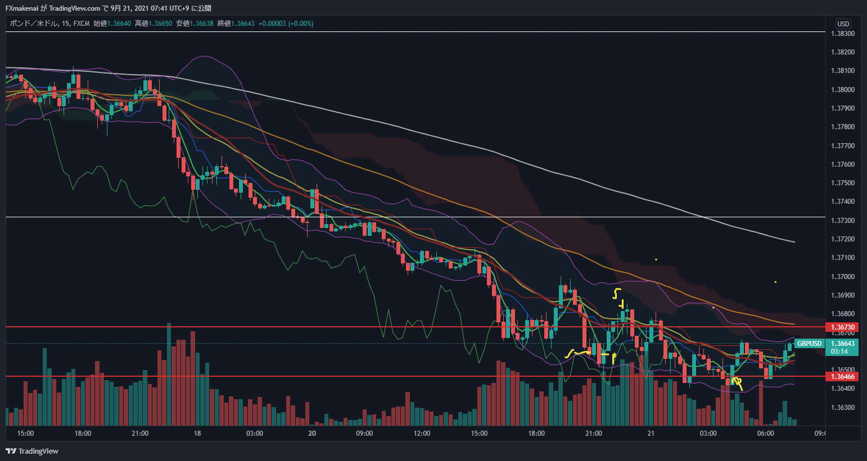This screenshot has width=867, height=461.
Task: Click the TradingView logo at chart bottom
Action: pyautogui.click(x=32, y=451)
